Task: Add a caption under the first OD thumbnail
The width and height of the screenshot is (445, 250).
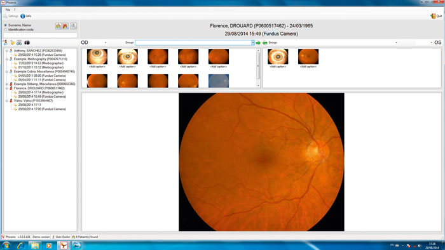Action: [x=97, y=67]
